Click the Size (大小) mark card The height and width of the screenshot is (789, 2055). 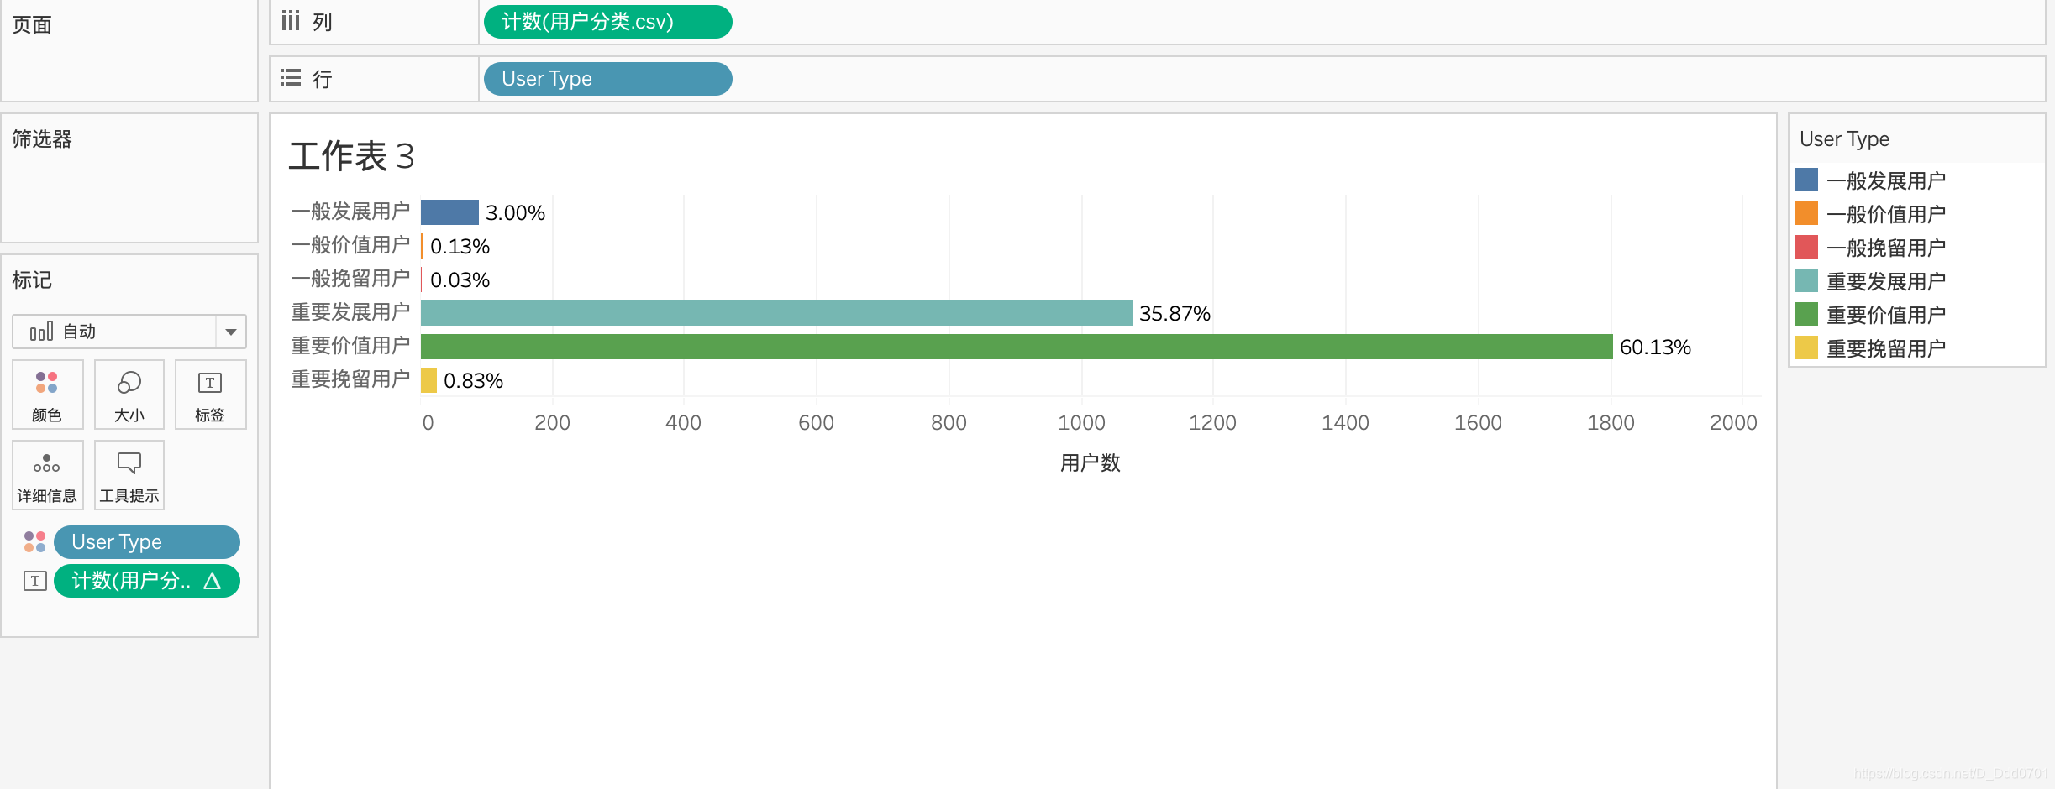(129, 394)
